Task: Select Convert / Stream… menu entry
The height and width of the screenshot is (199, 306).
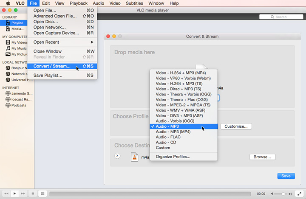Action: click(62, 66)
